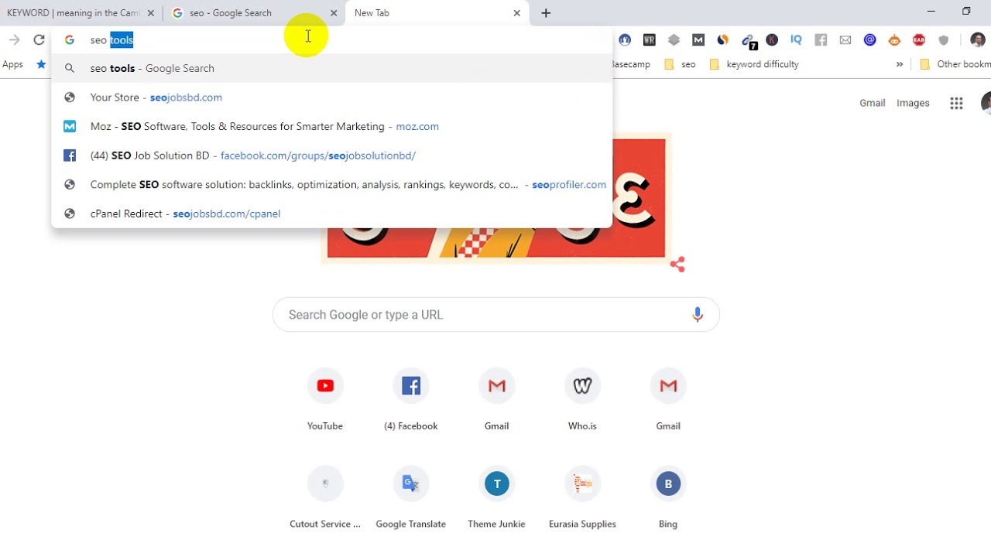Viewport: 991px width, 557px height.
Task: Click the Apps bookmarks shortcut
Action: click(12, 64)
